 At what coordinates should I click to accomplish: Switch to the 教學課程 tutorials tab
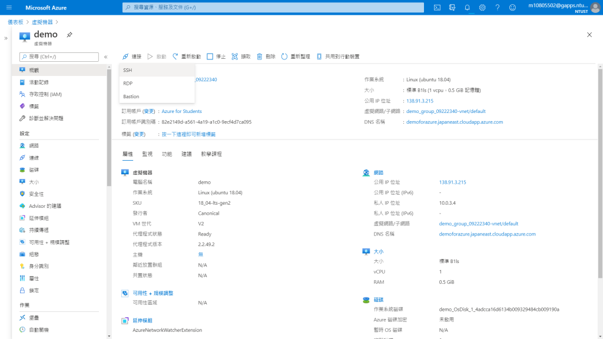pyautogui.click(x=211, y=154)
